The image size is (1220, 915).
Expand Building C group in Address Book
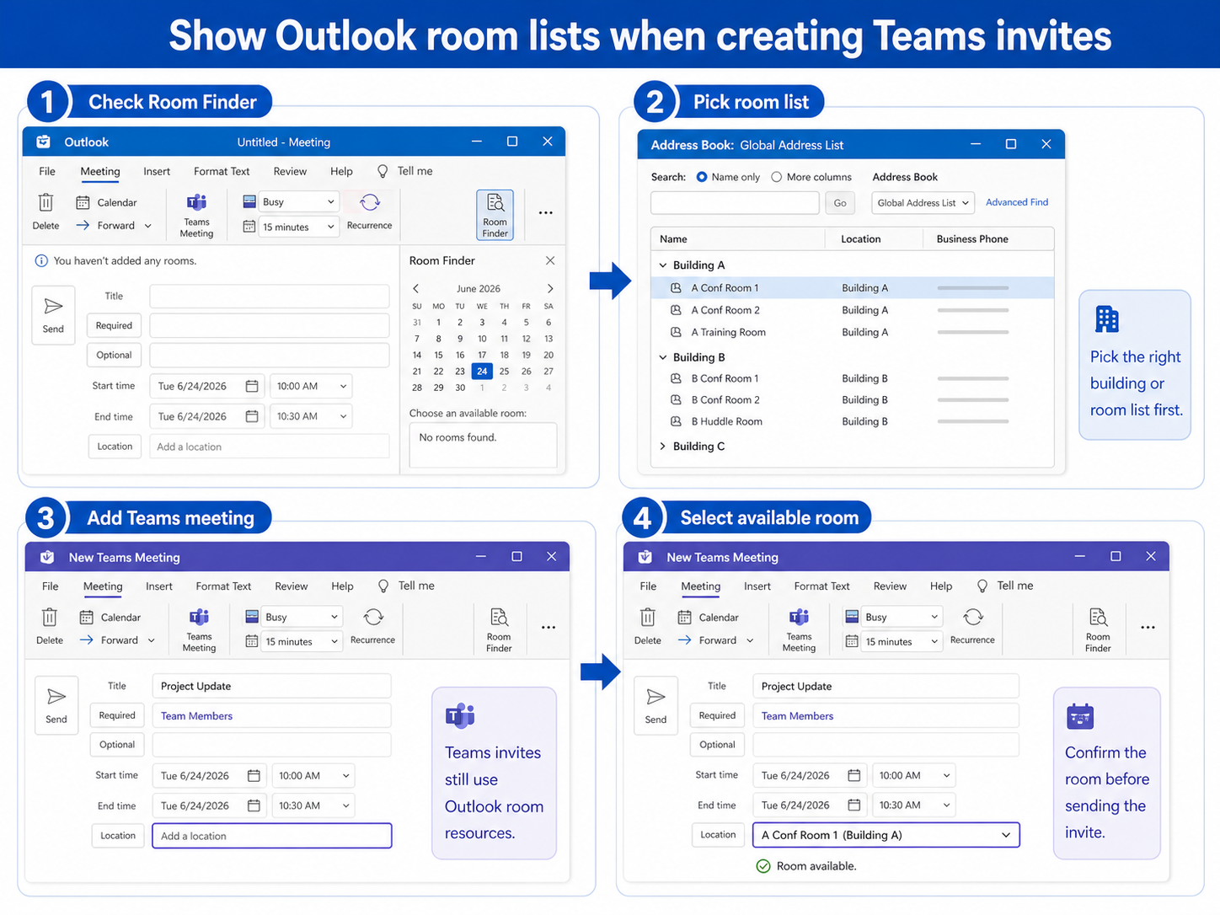click(663, 446)
